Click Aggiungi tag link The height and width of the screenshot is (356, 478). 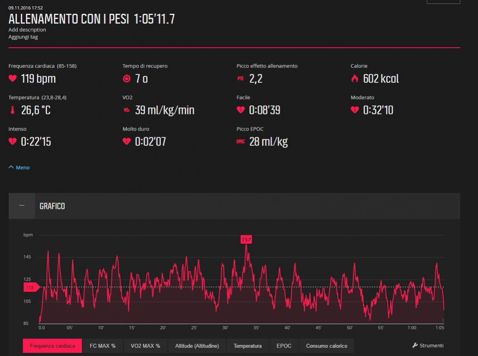(x=23, y=37)
